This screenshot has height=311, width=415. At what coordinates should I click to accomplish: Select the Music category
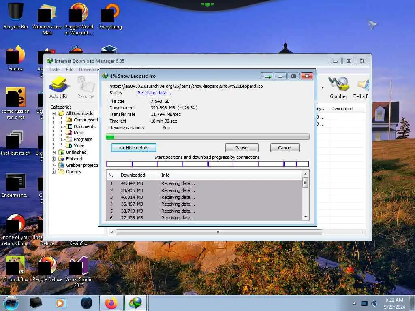tap(75, 133)
